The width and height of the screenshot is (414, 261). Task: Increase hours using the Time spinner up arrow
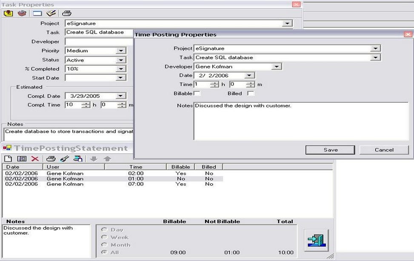coord(214,82)
